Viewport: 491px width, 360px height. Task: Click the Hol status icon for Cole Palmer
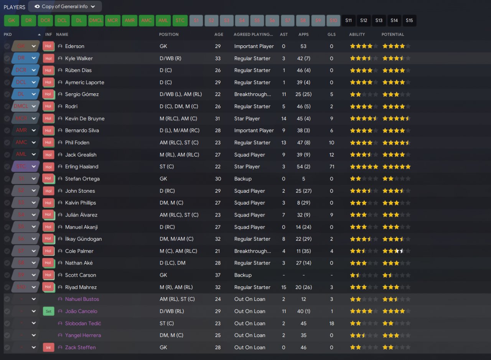(x=48, y=251)
